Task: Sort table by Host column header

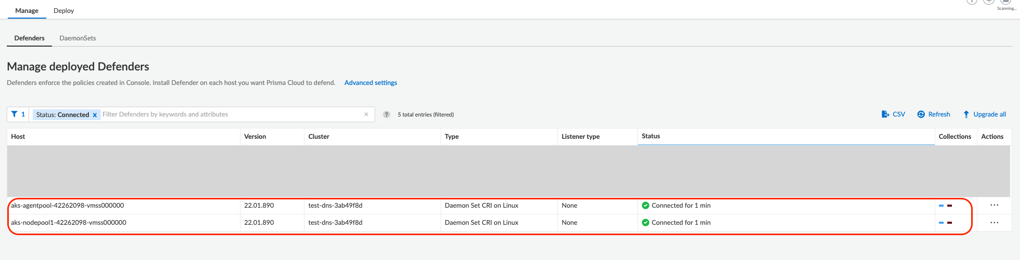Action: tap(18, 137)
